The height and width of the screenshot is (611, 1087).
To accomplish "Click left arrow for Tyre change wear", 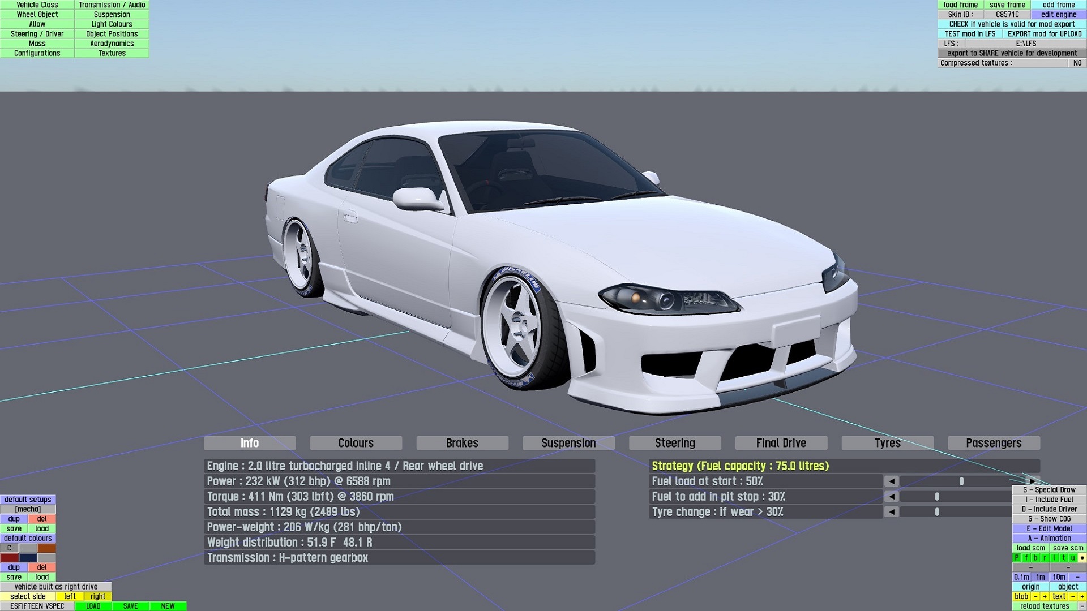I will click(x=891, y=512).
